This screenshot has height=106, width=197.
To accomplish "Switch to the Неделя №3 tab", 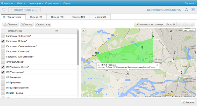I will pyautogui.click(x=79, y=17).
